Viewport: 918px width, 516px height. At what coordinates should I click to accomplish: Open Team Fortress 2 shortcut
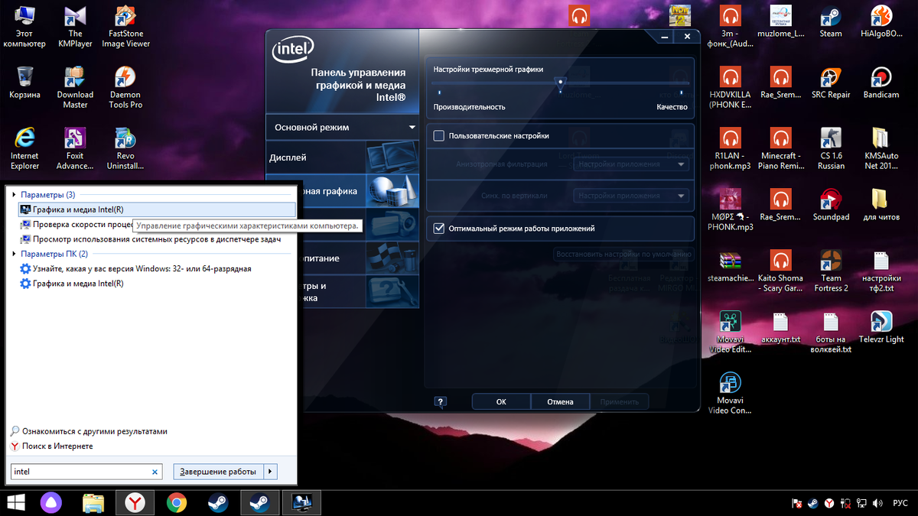pos(831,271)
